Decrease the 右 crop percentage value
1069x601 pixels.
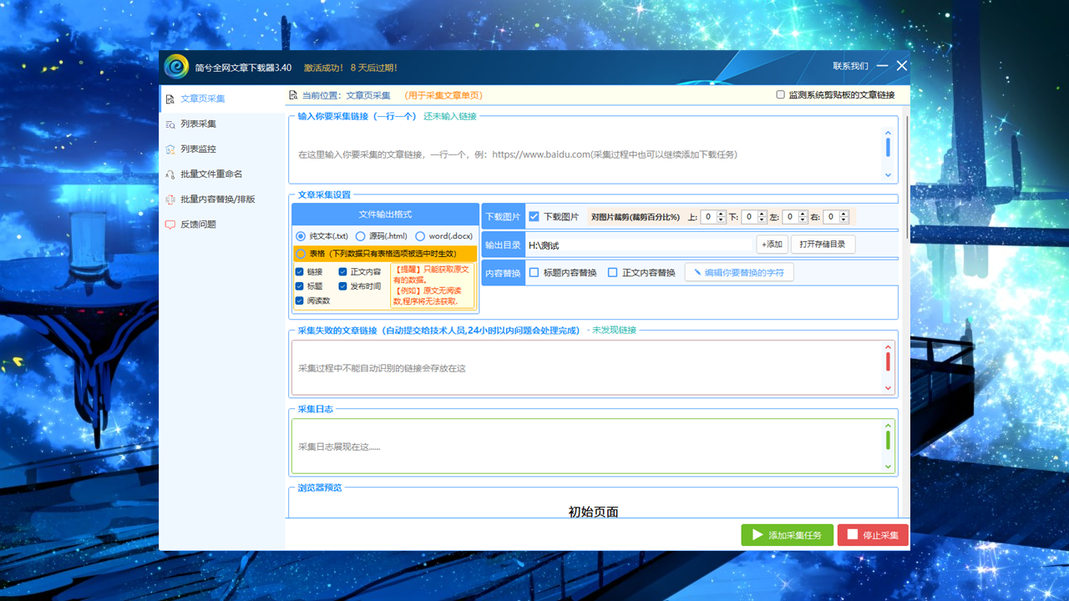click(x=844, y=220)
